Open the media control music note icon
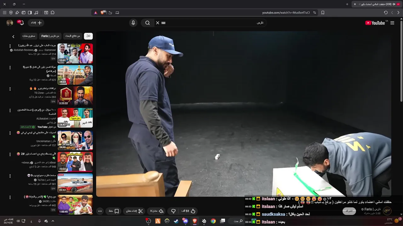This screenshot has height=226, width=403. point(36,13)
